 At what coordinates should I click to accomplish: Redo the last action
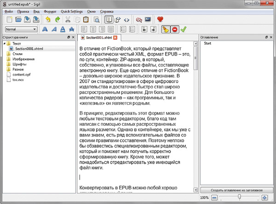[57, 19]
